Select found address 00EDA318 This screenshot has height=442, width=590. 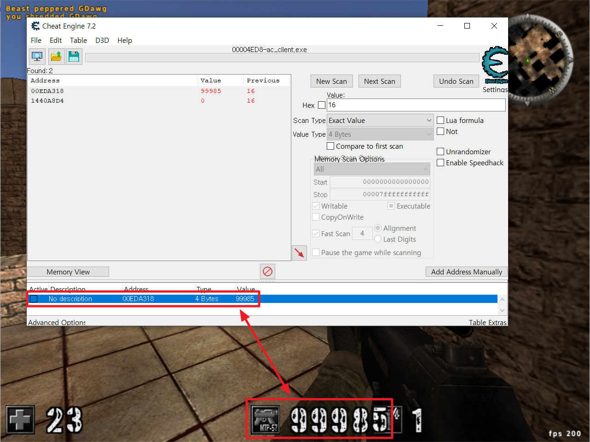pos(159,91)
